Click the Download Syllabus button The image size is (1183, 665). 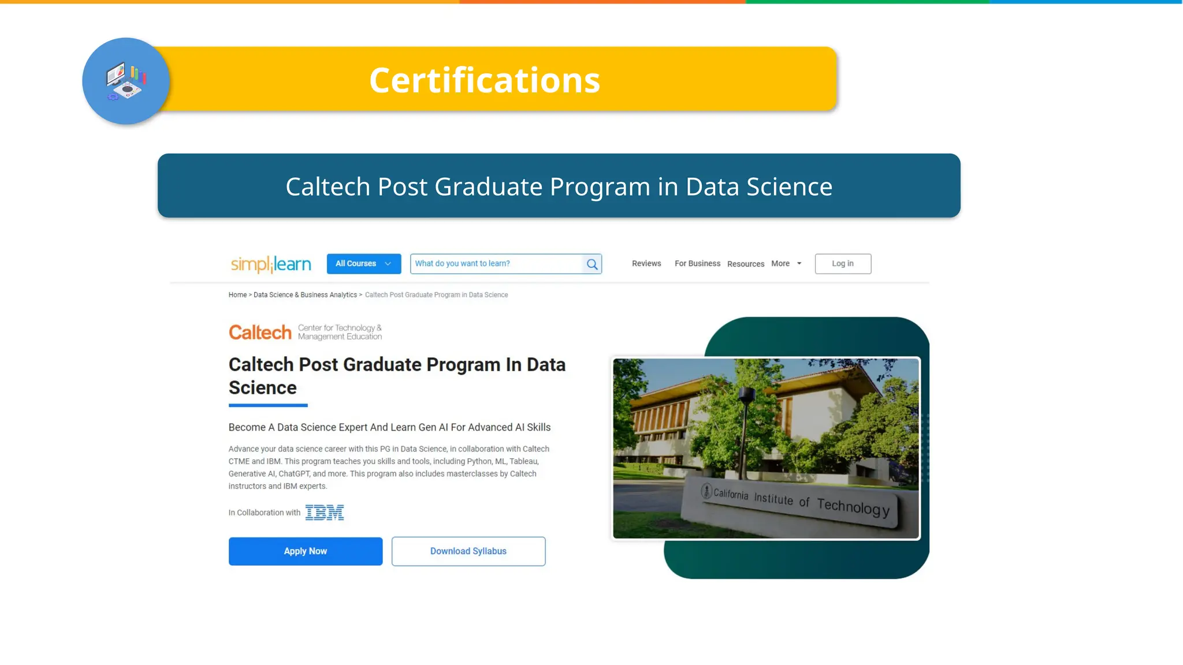(x=468, y=551)
